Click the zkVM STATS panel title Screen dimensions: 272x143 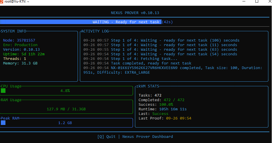point(148,86)
